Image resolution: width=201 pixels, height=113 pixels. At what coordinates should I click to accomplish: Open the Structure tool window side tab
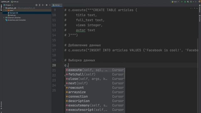(x=1, y=105)
